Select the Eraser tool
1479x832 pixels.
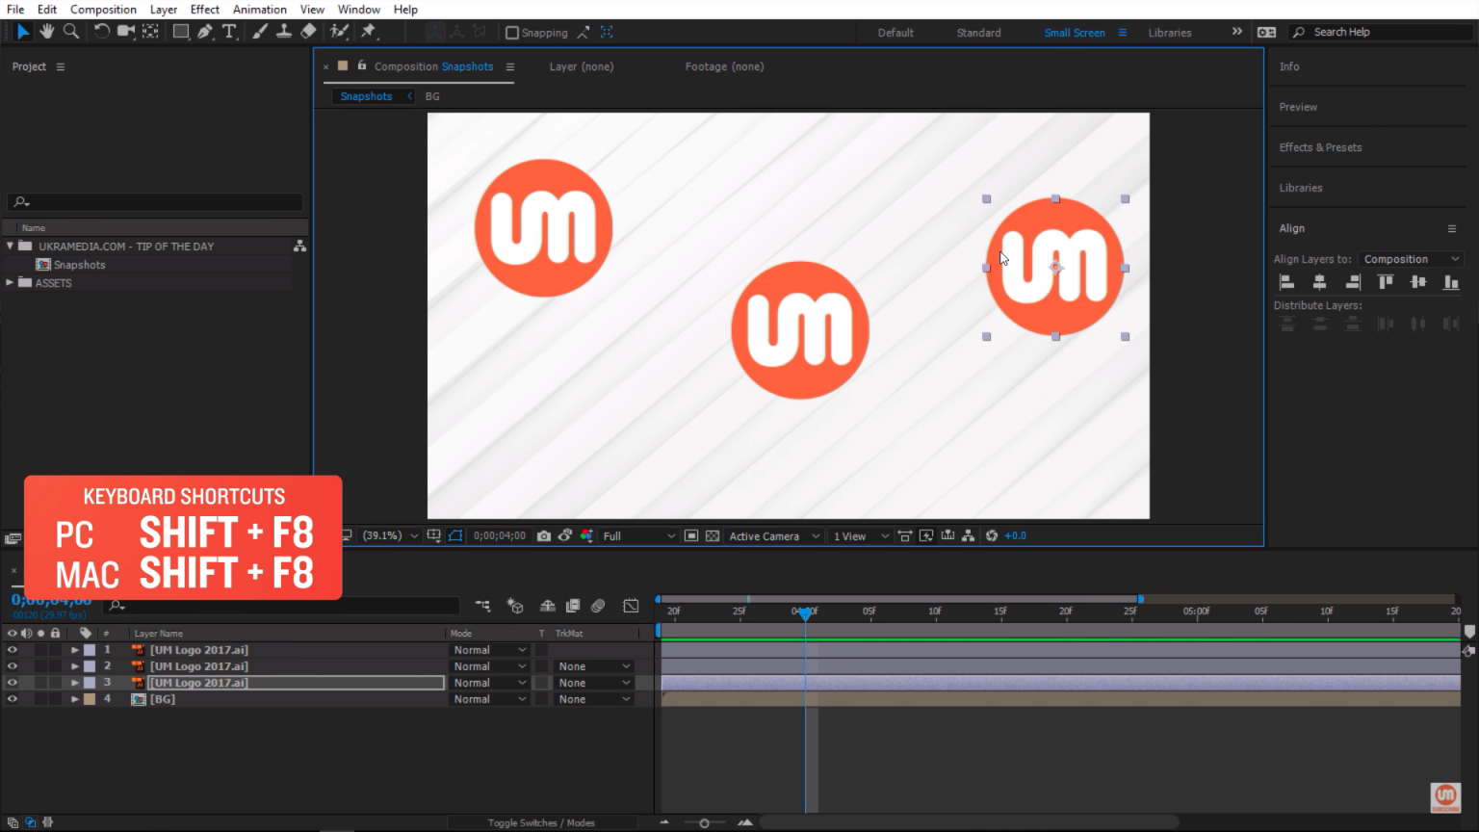[x=308, y=32]
